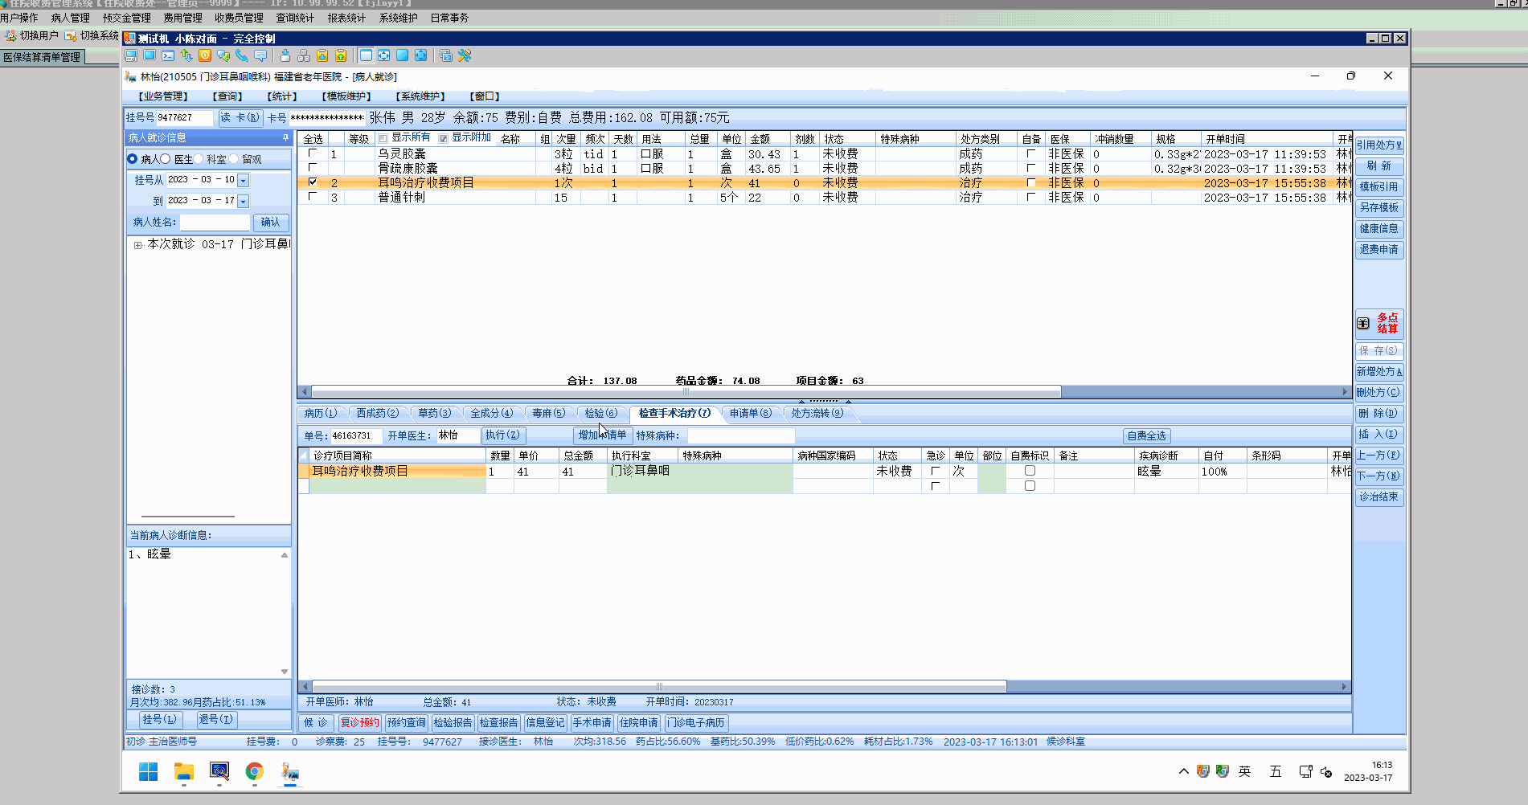
Task: Pin the 病人就诊信息 panel using pushpin icon
Action: [285, 137]
